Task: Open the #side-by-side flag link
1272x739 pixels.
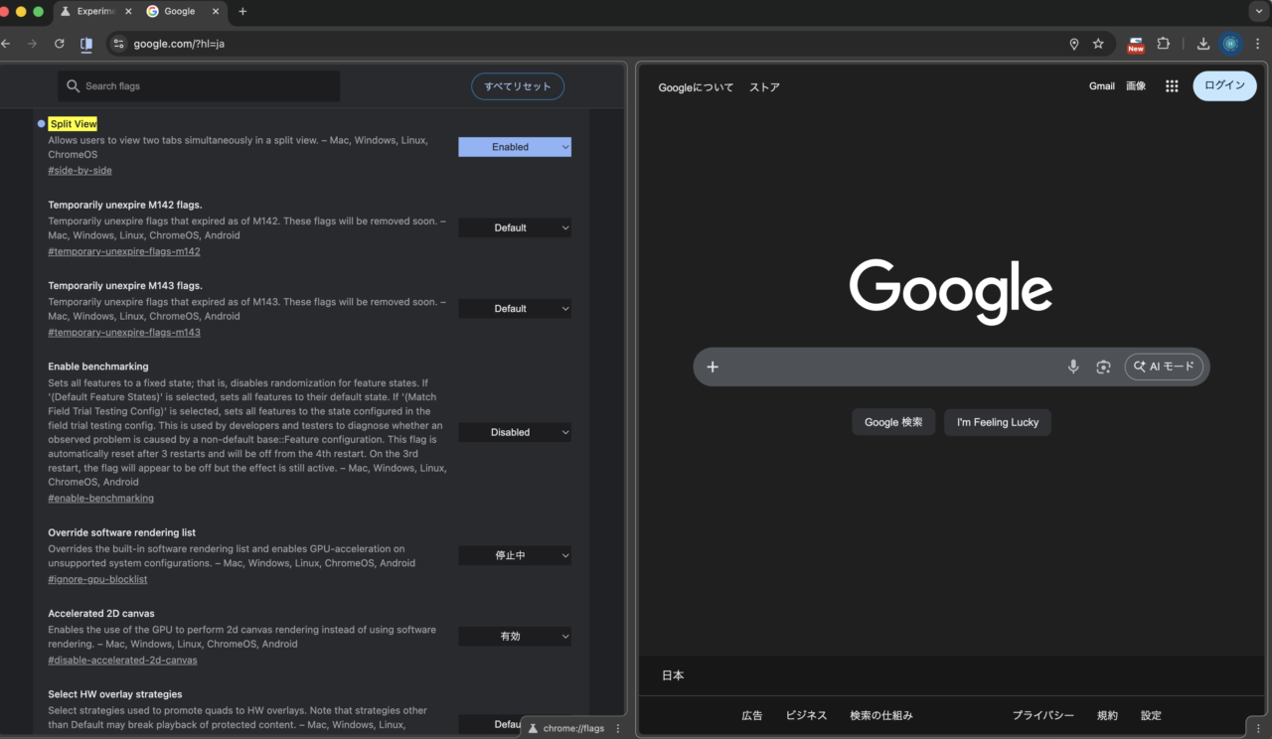Action: click(x=79, y=171)
